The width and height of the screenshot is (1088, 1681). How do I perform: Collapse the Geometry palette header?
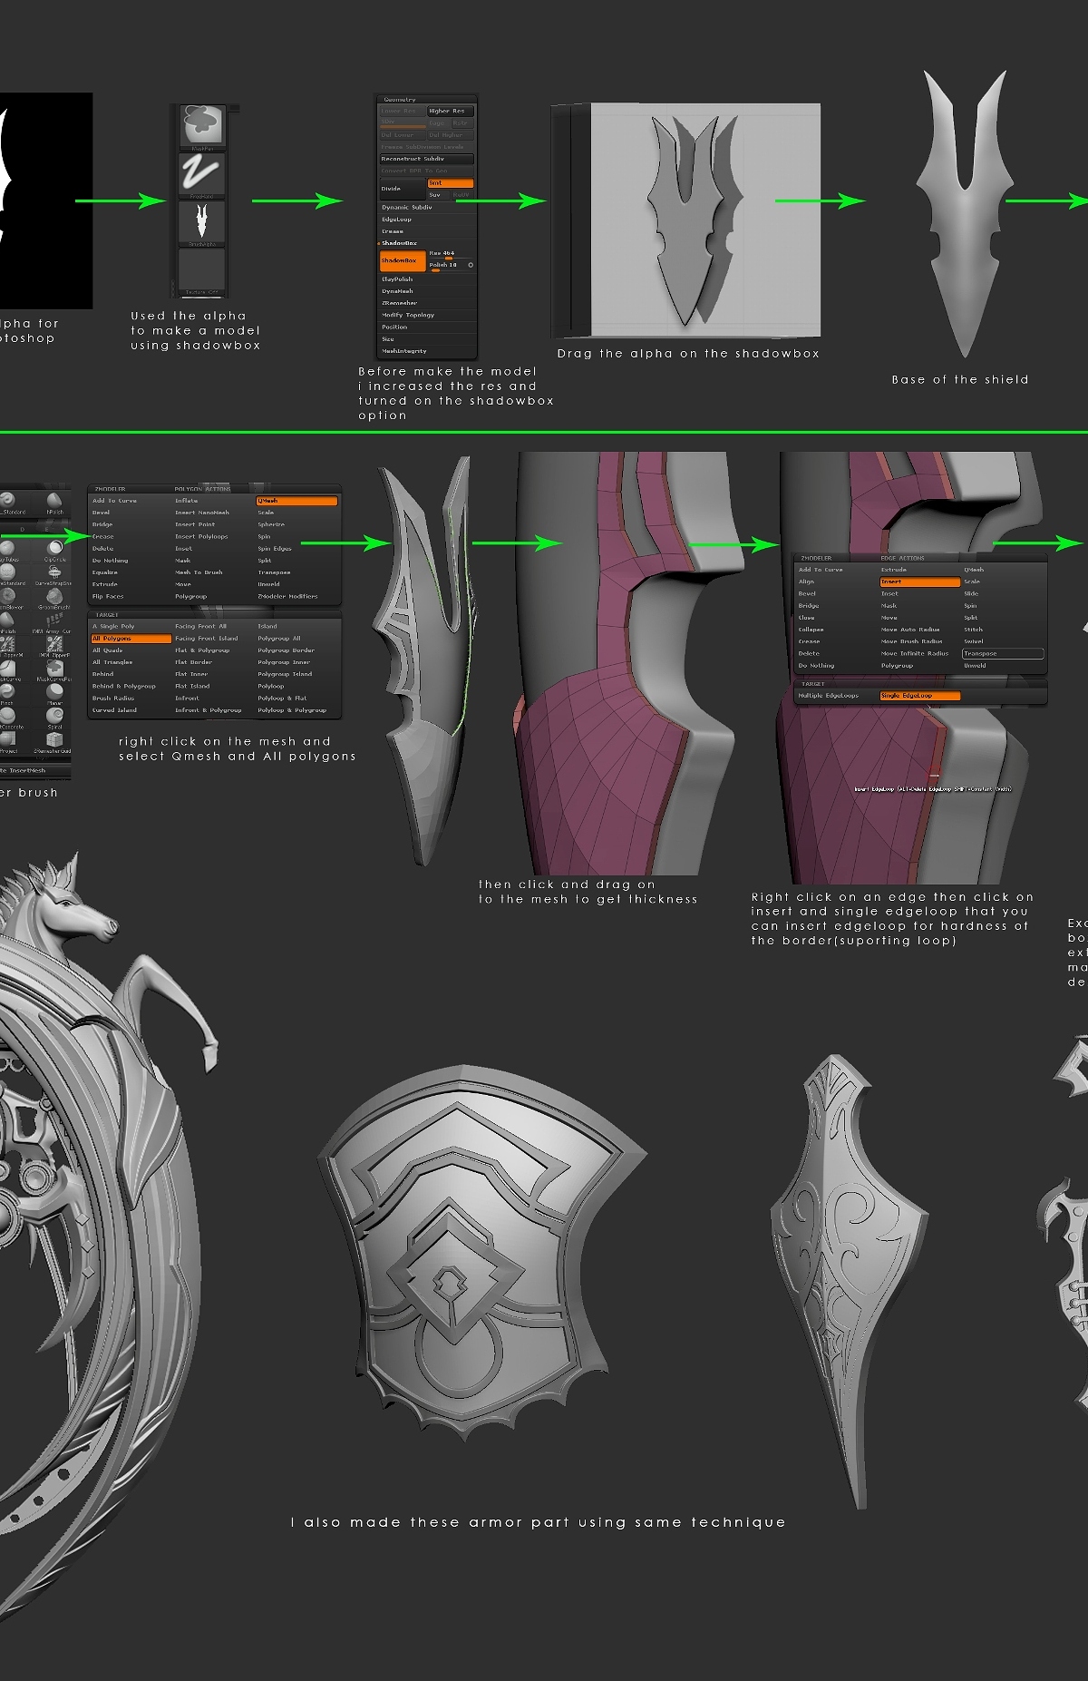click(426, 100)
